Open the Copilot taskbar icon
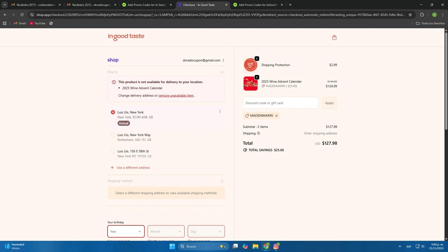The image size is (448, 252). (245, 246)
